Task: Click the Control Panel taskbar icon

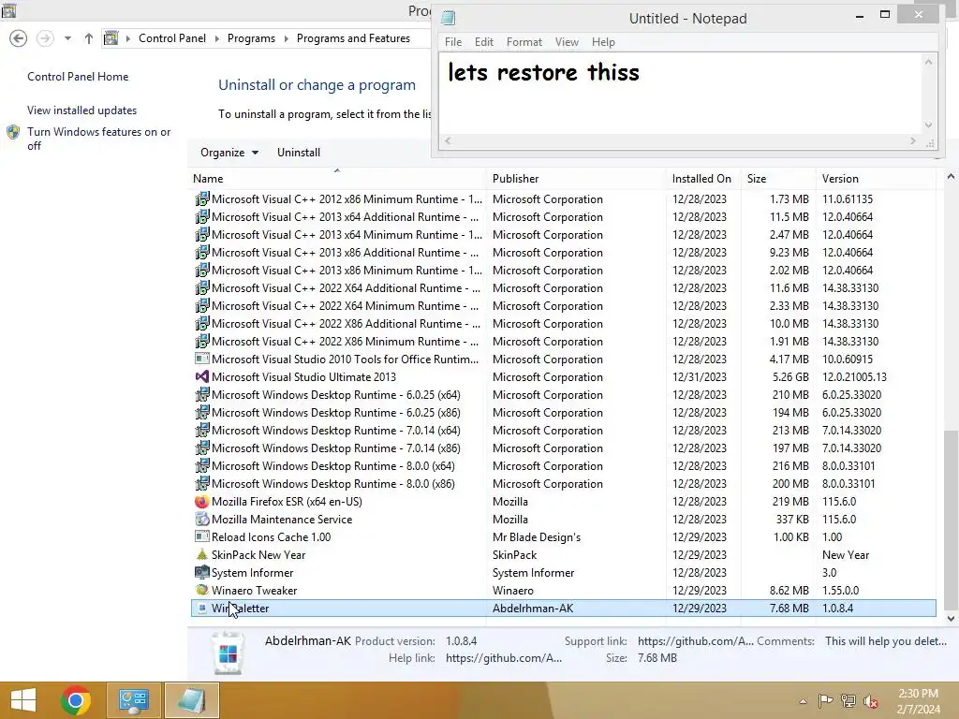Action: coord(134,700)
